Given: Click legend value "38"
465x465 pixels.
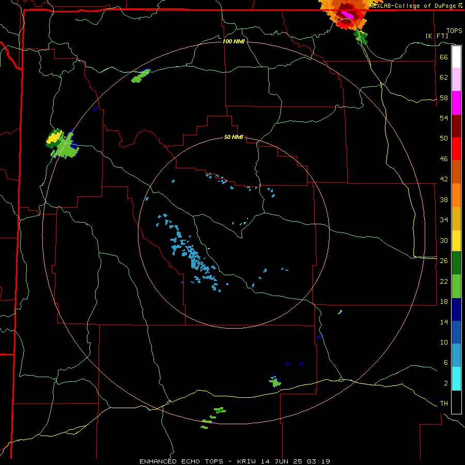Looking at the screenshot, I should 444,200.
